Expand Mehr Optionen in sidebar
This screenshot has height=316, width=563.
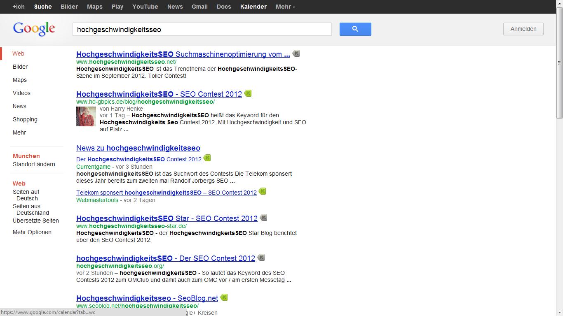(x=32, y=232)
